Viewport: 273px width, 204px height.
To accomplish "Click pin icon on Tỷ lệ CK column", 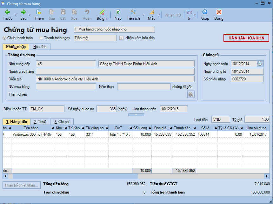I will click(241, 128).
